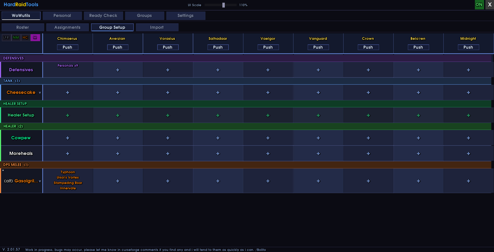This screenshot has width=494, height=252.
Task: Add Gasolgril assignment for Midnight
Action: tap(468, 181)
